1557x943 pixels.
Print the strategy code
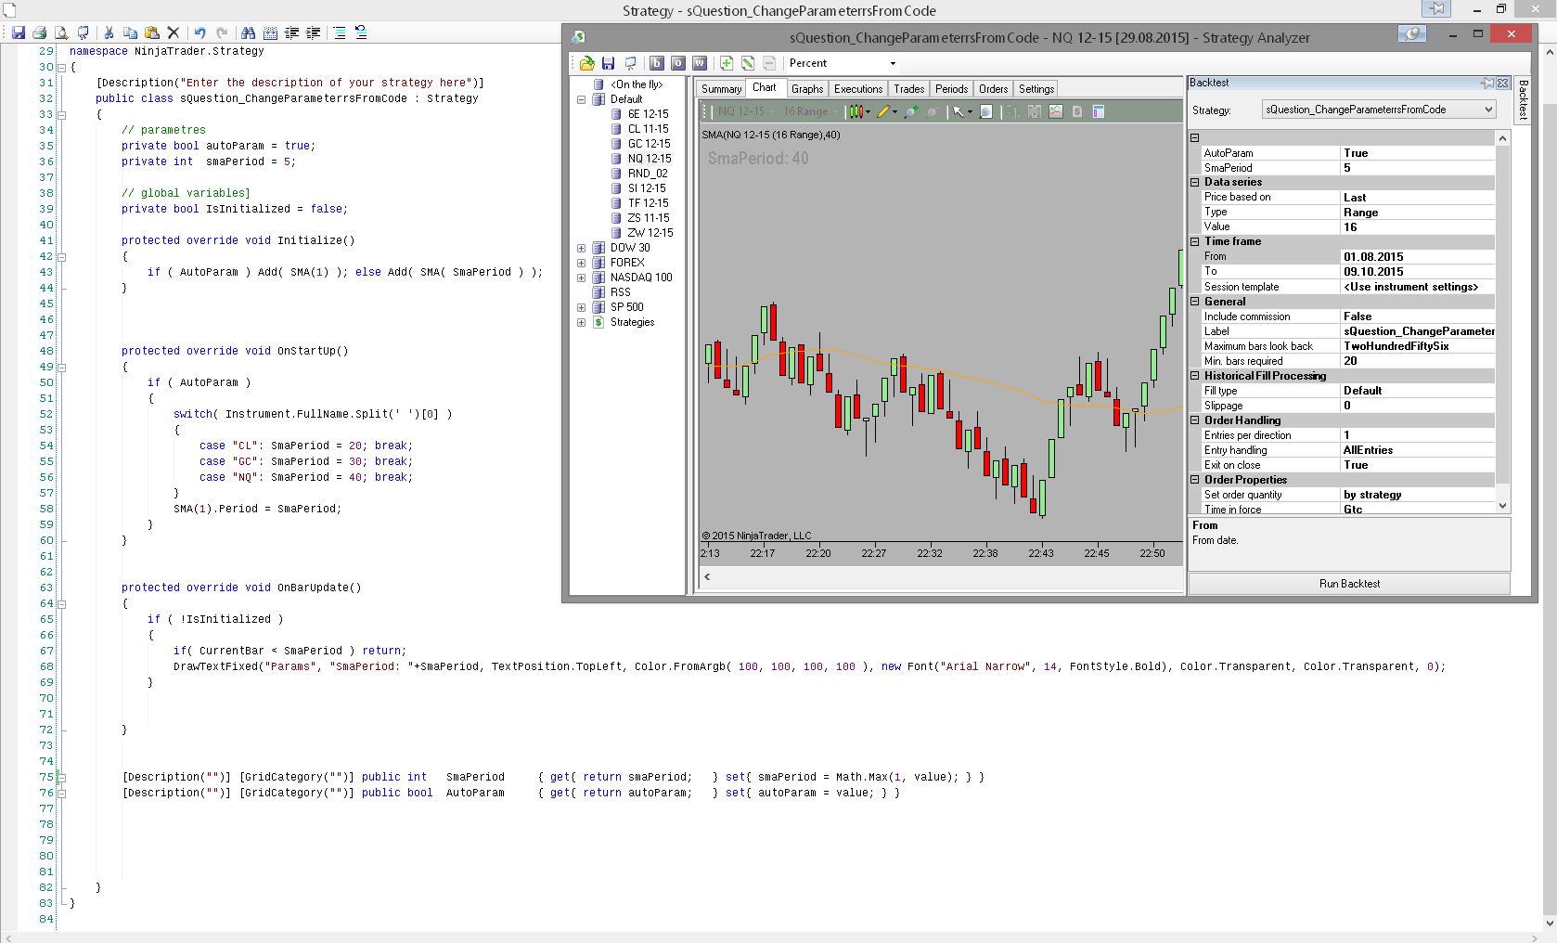pyautogui.click(x=39, y=32)
